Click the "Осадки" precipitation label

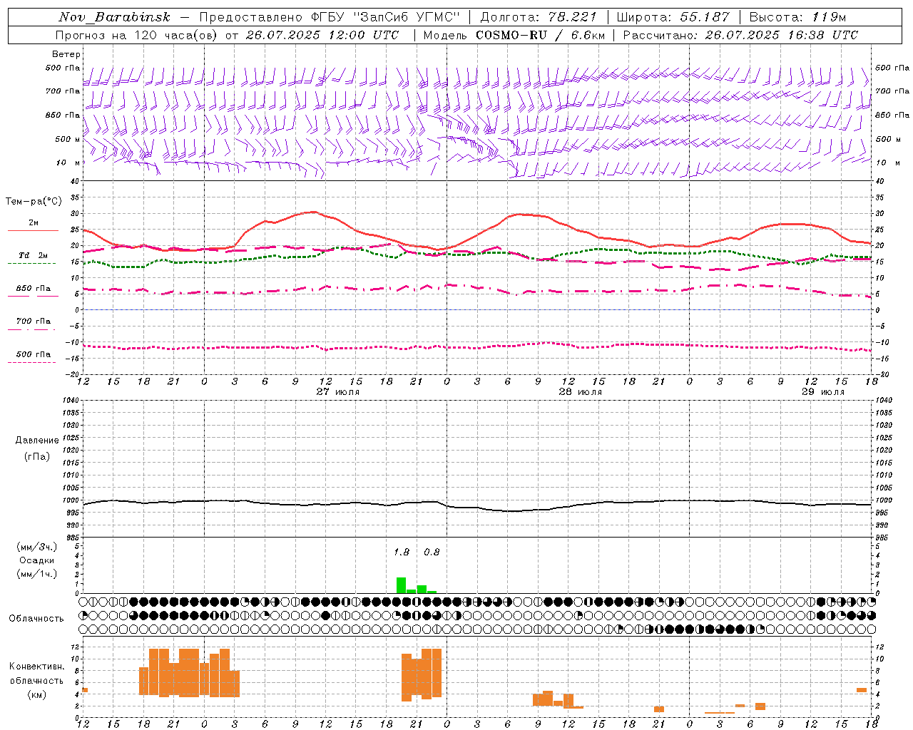coord(36,560)
